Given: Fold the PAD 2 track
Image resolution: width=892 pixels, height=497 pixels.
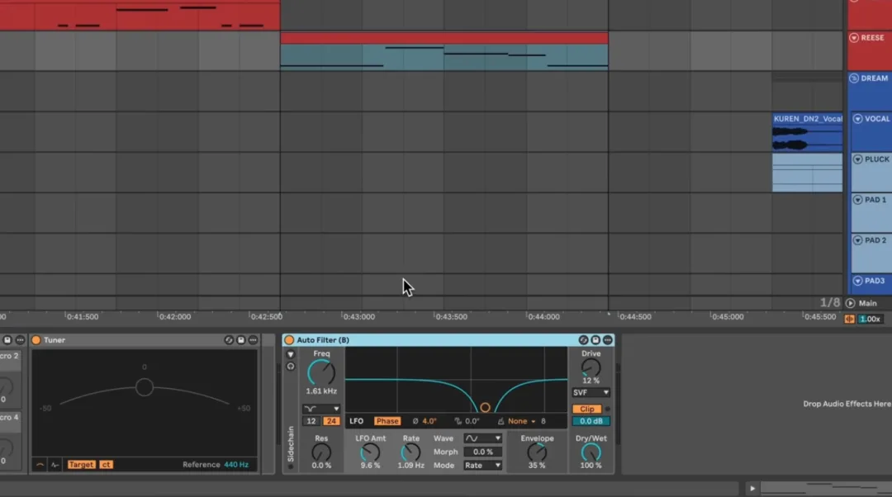Looking at the screenshot, I should pyautogui.click(x=857, y=240).
